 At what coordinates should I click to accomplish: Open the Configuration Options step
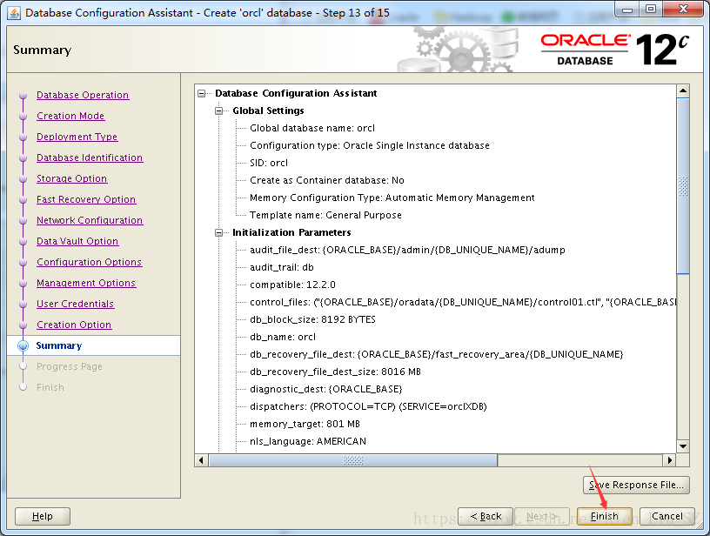pos(90,262)
